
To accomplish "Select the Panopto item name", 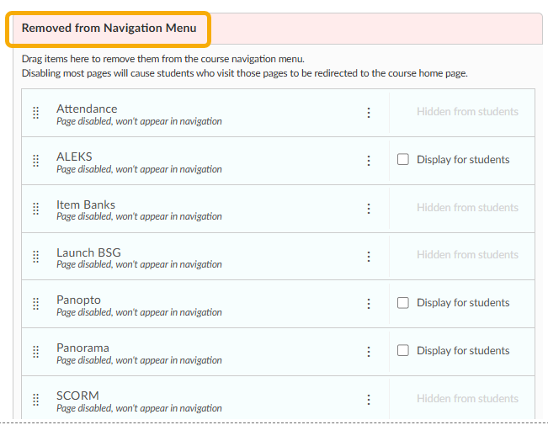I will click(78, 300).
